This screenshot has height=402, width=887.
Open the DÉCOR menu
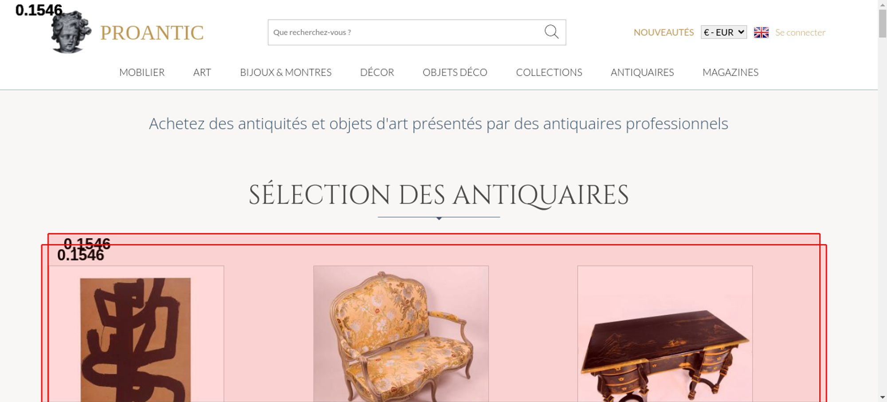(377, 72)
